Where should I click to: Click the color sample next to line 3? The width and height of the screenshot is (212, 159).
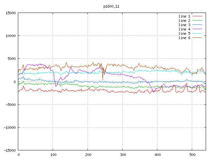click(197, 25)
